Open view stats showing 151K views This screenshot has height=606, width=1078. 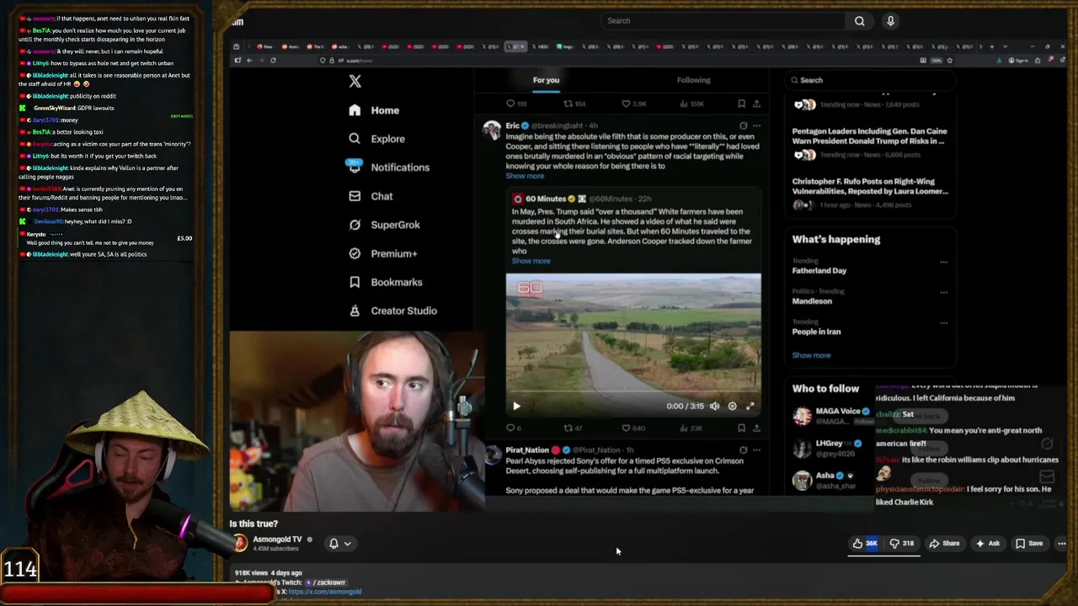point(691,104)
